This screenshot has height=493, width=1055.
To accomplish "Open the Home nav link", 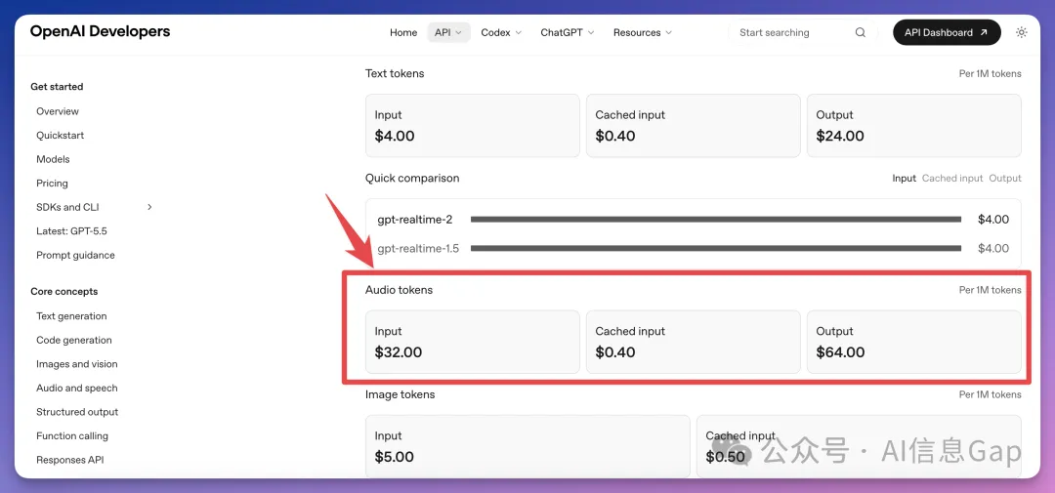I will pyautogui.click(x=403, y=32).
